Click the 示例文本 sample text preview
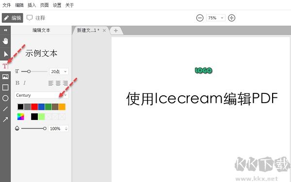Viewport: 291px width, 182px height. pyautogui.click(x=41, y=53)
